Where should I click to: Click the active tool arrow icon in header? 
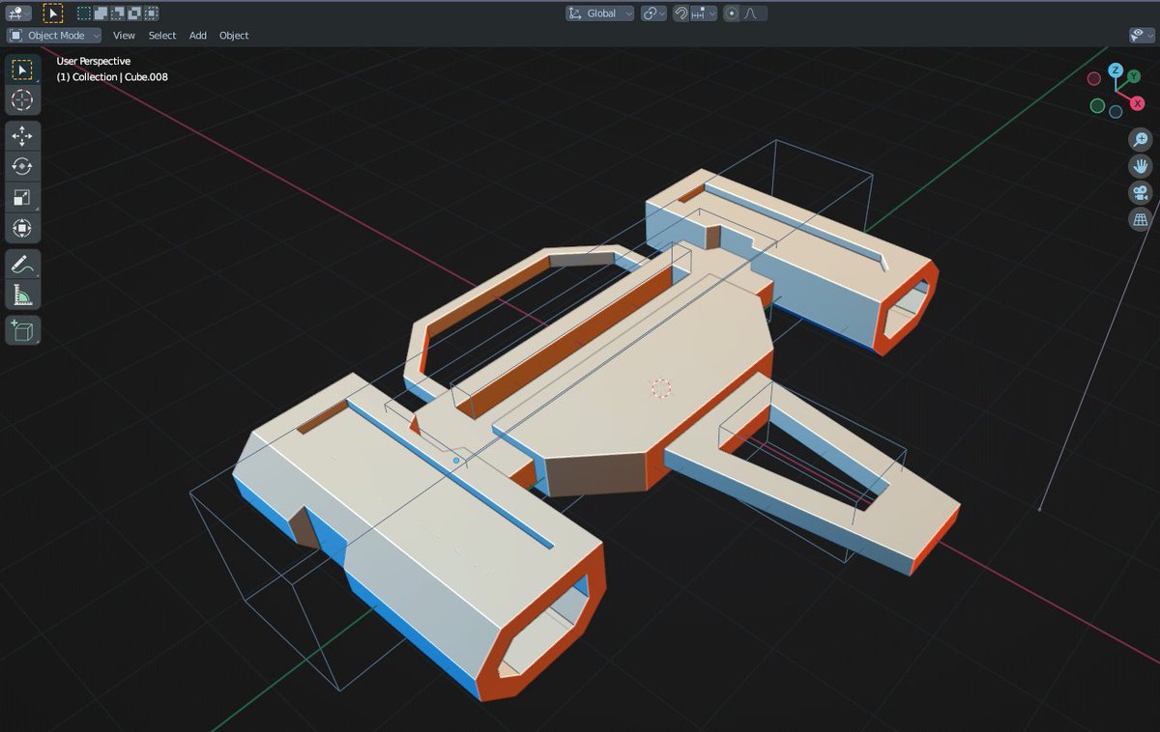click(x=53, y=14)
